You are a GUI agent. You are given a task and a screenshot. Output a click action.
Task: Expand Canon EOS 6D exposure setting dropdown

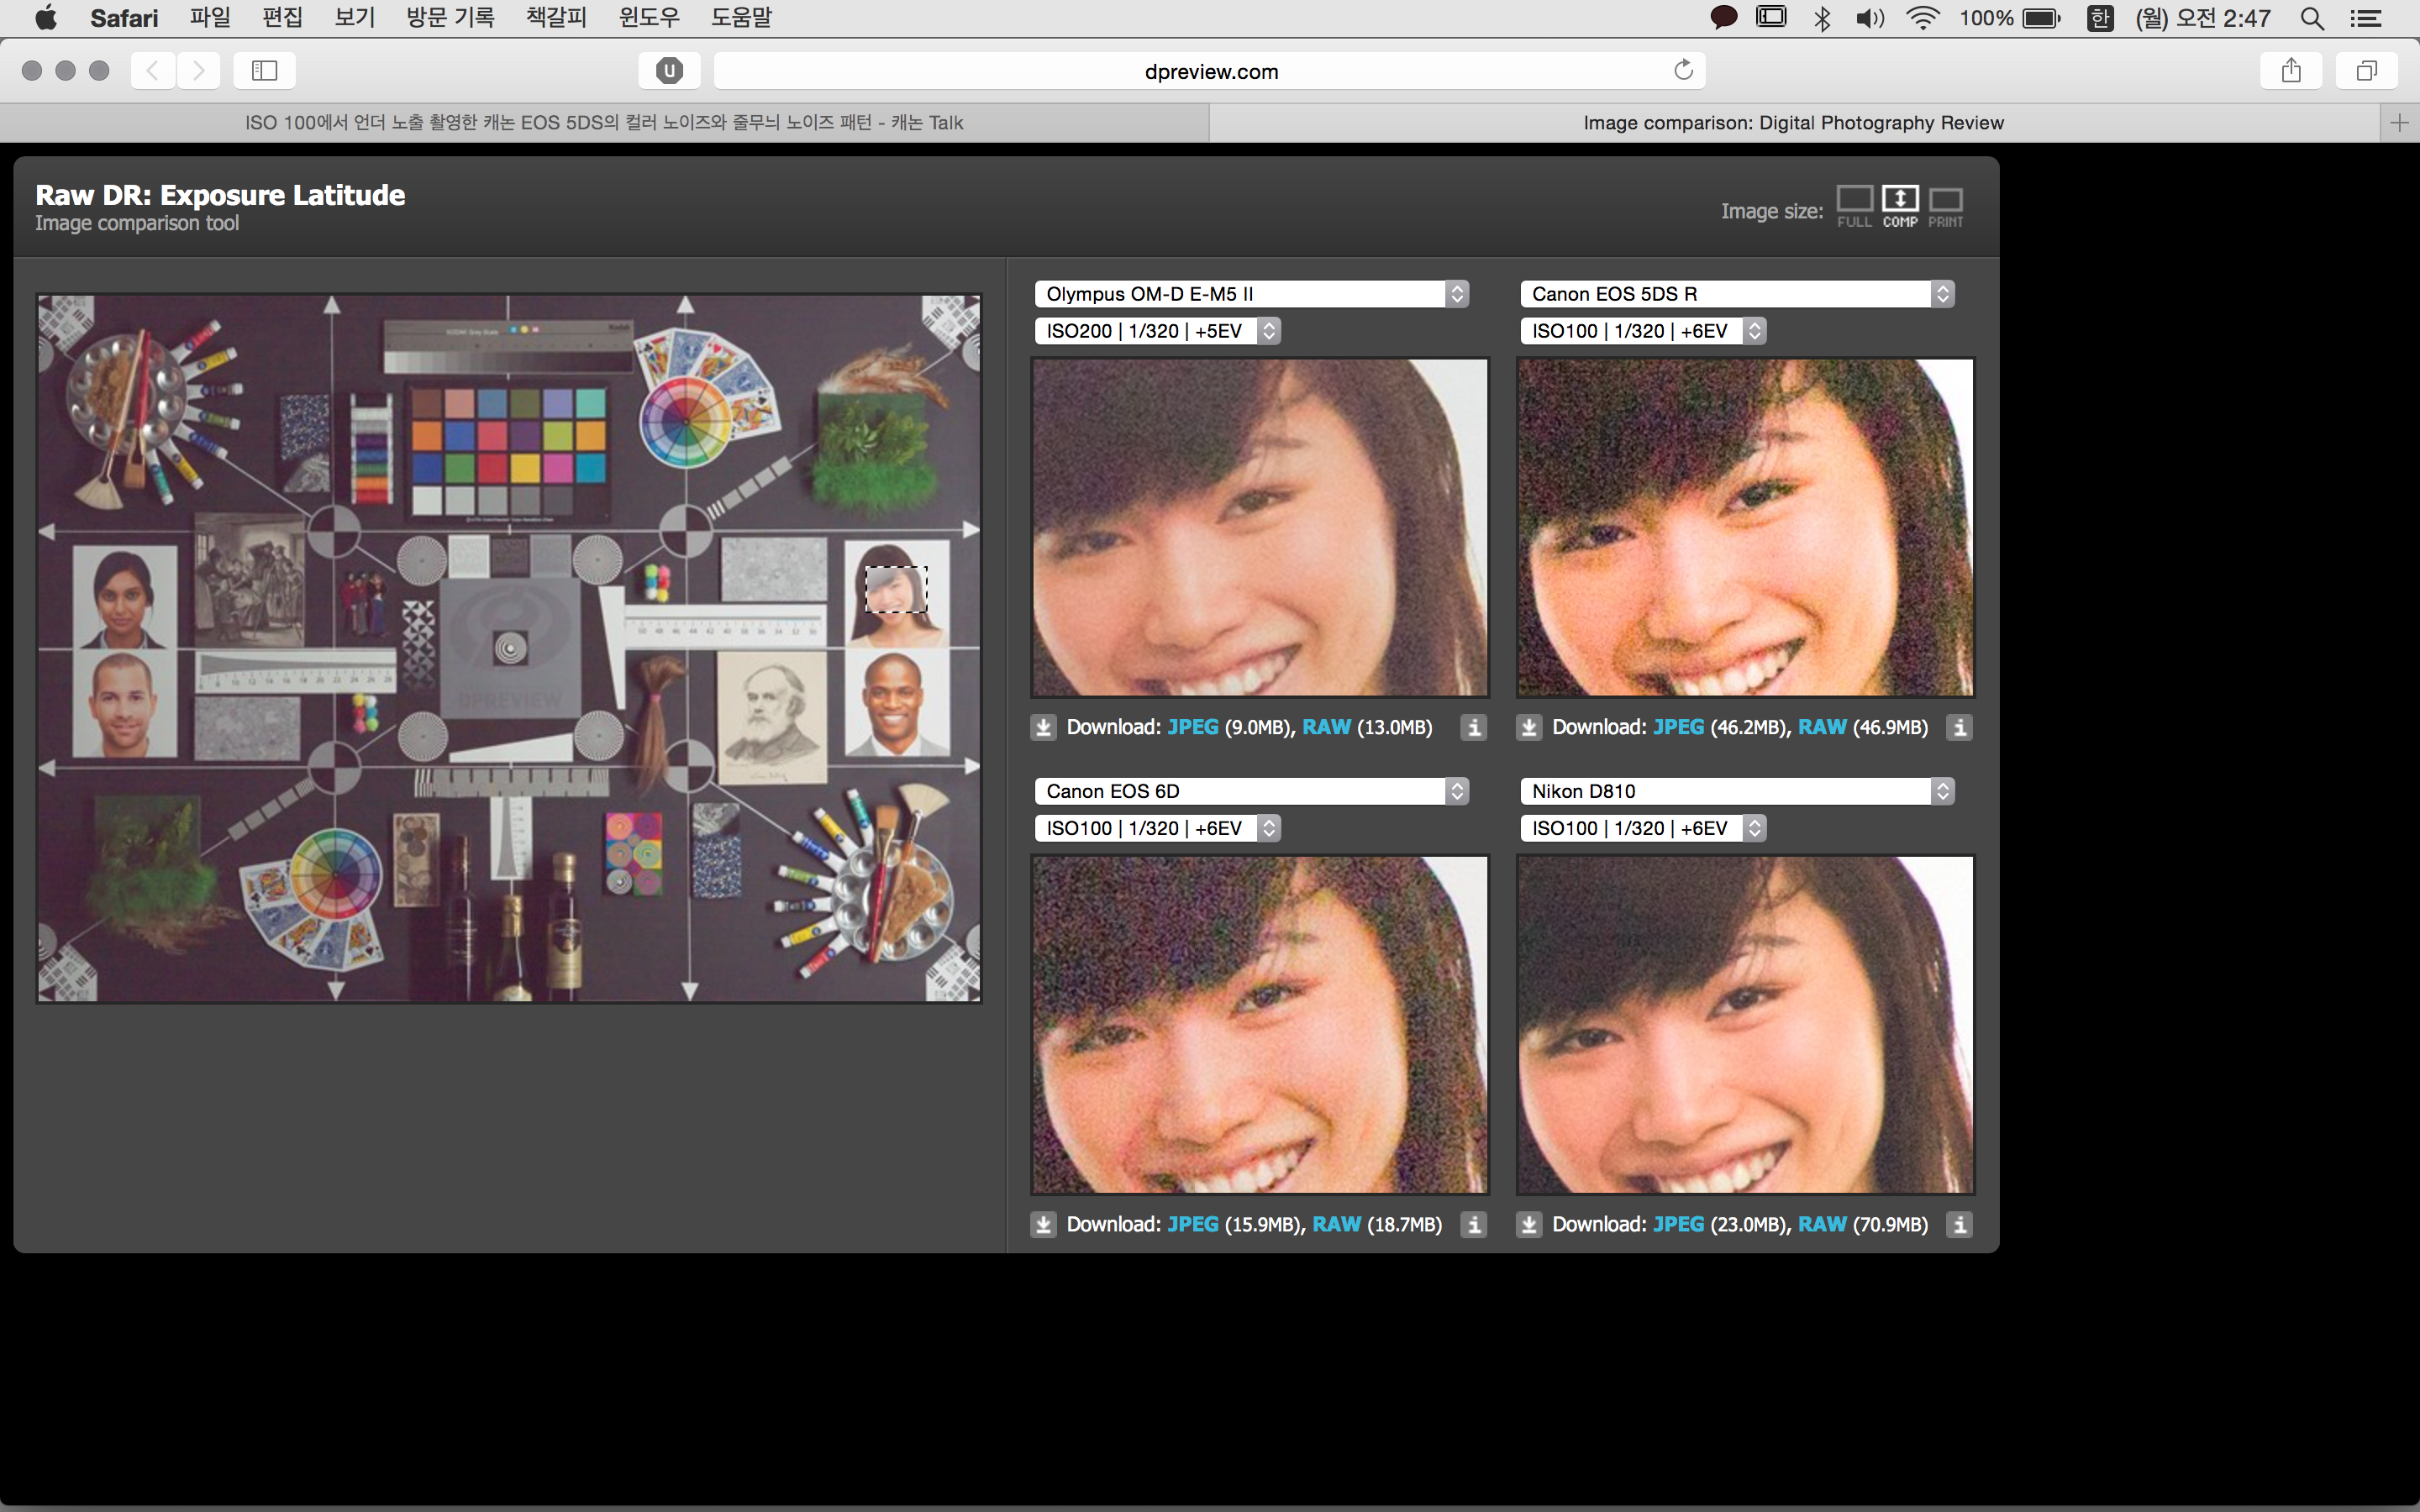(x=1157, y=828)
